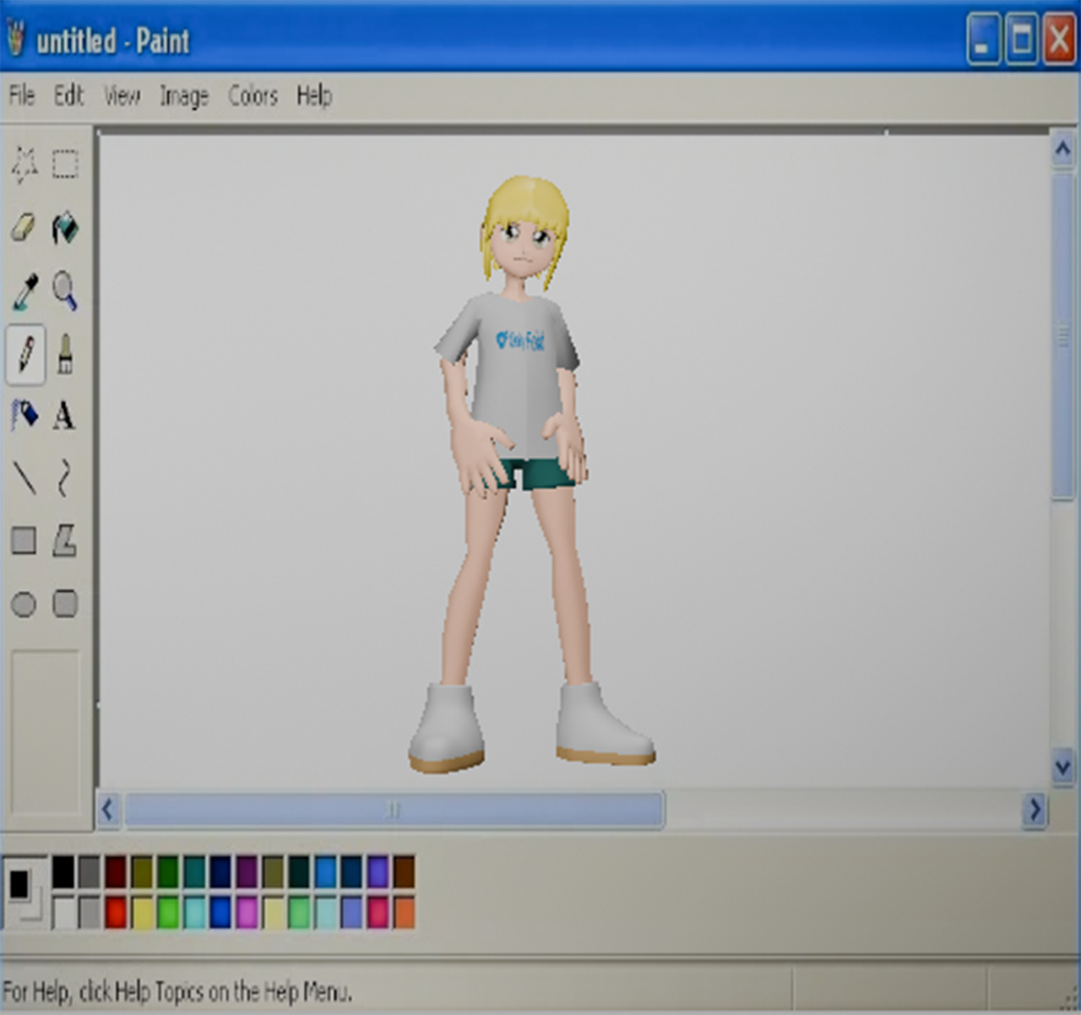The width and height of the screenshot is (1081, 1015).
Task: Select the Text tool
Action: pos(64,415)
